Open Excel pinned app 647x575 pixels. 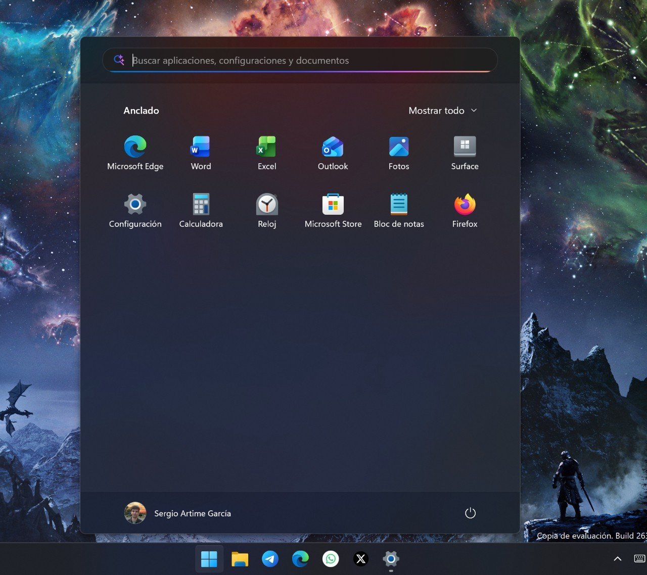click(267, 153)
